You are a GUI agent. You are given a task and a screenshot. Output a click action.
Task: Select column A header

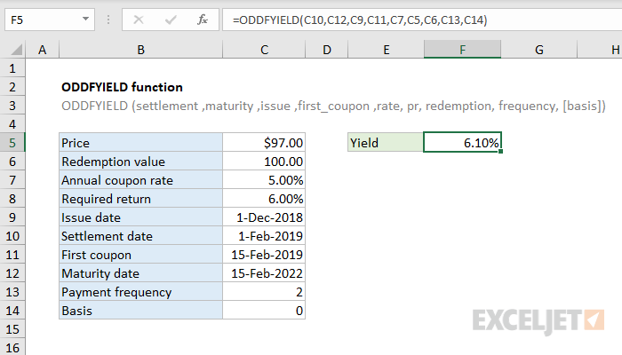click(x=42, y=50)
